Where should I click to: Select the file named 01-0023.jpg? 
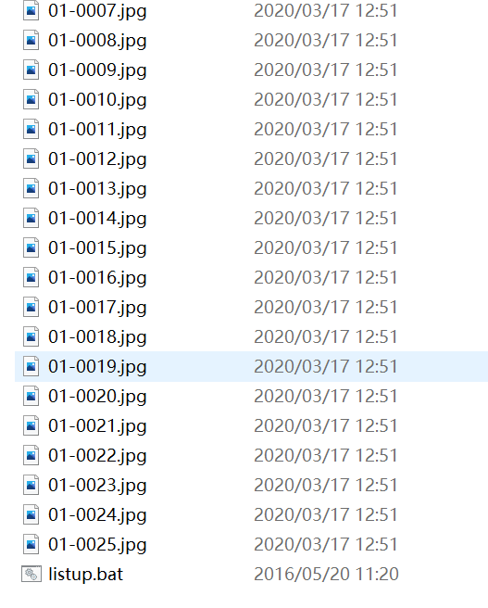pos(97,486)
